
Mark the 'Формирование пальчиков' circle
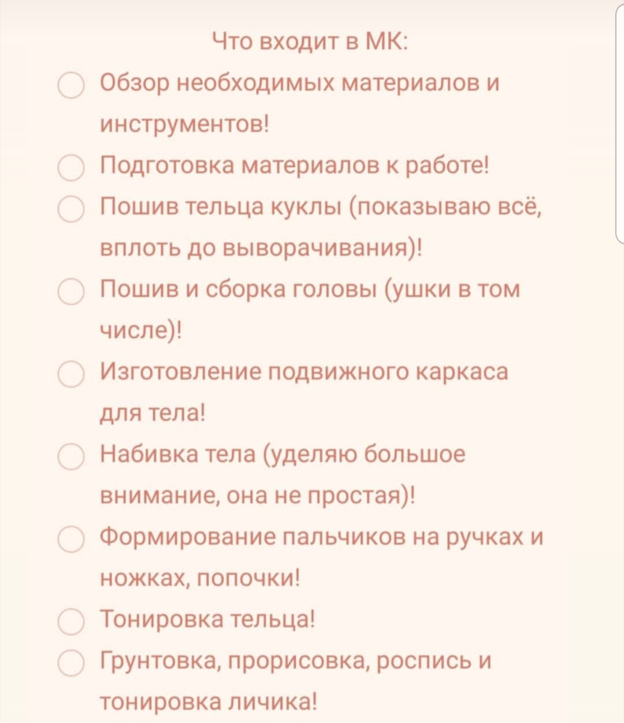click(x=71, y=539)
